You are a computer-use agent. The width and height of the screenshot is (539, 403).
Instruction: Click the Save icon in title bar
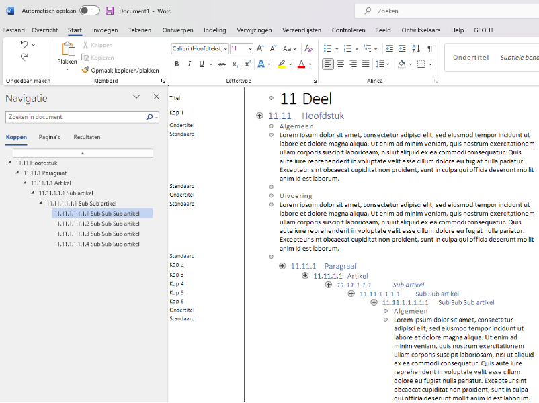pos(110,11)
